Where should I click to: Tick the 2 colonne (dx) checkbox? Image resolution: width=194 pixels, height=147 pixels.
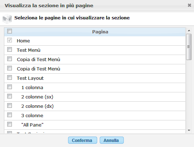(x=9, y=106)
